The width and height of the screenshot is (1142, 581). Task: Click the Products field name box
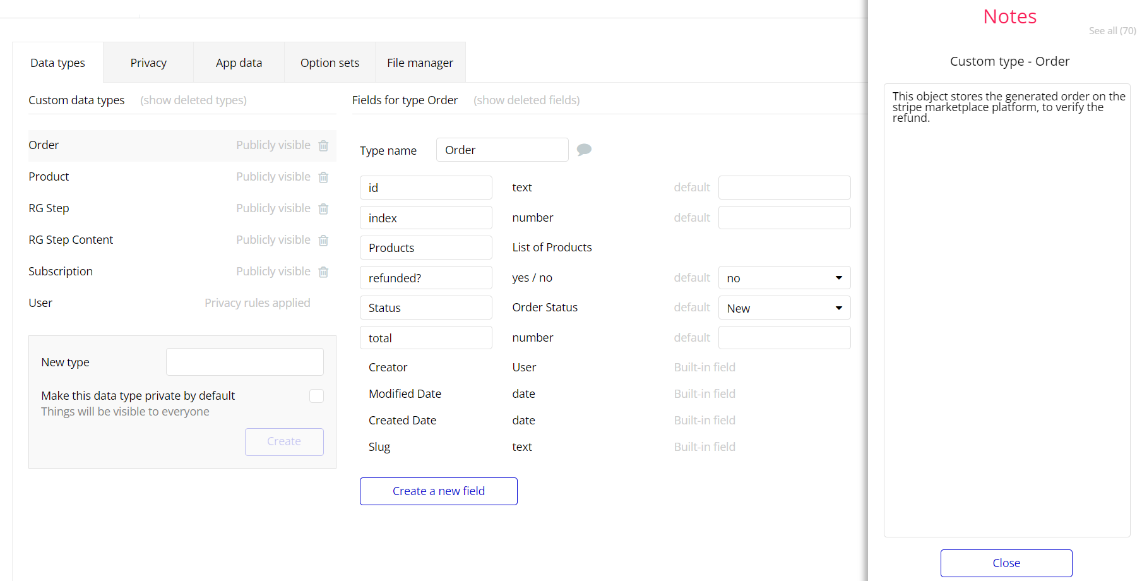pos(425,248)
